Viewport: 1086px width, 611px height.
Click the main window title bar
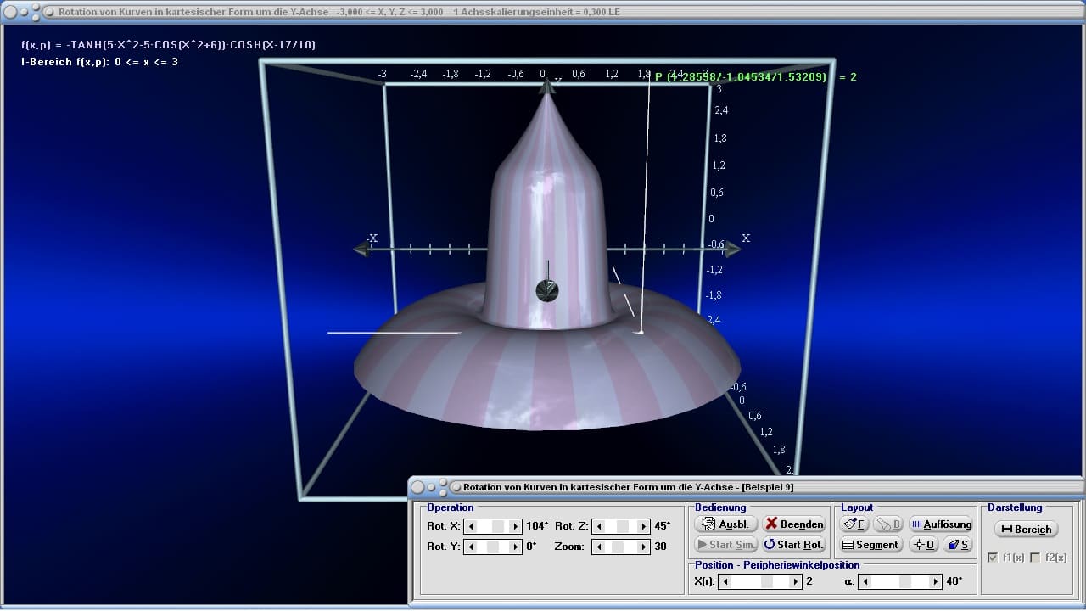click(543, 12)
